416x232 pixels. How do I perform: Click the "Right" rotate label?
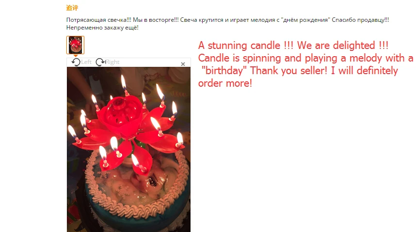(112, 62)
